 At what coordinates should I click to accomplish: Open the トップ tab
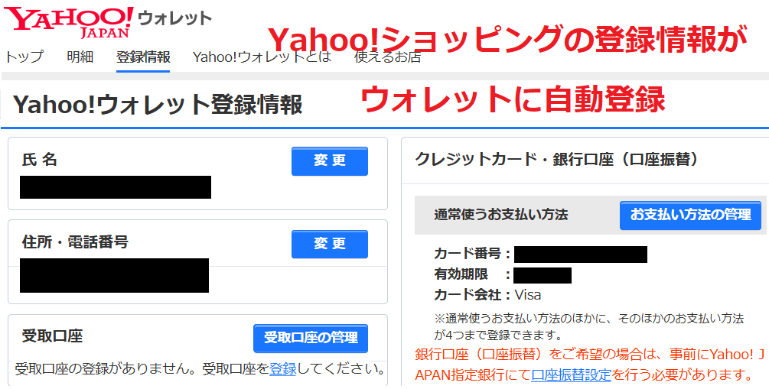(24, 57)
